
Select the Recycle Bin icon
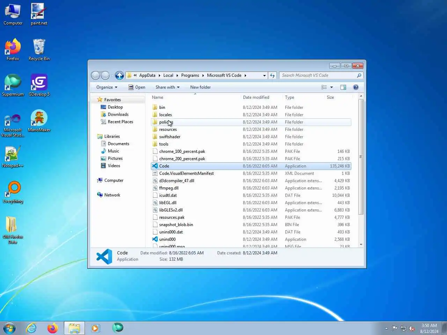pyautogui.click(x=39, y=50)
